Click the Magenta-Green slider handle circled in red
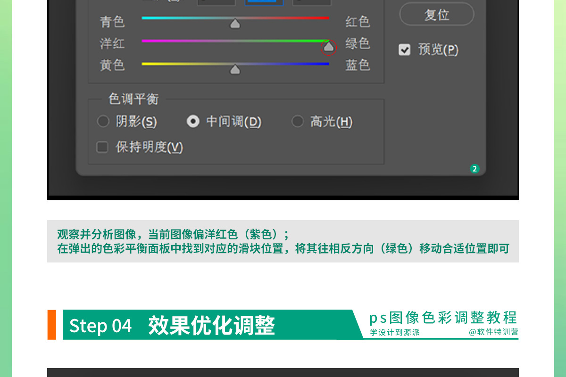Image resolution: width=566 pixels, height=377 pixels. (329, 47)
